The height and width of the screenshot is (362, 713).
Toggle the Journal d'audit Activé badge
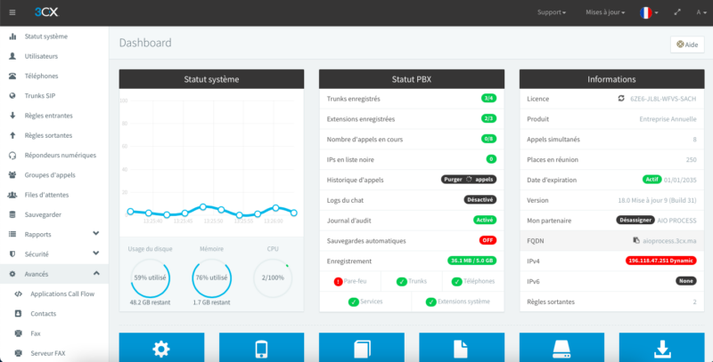(x=484, y=220)
